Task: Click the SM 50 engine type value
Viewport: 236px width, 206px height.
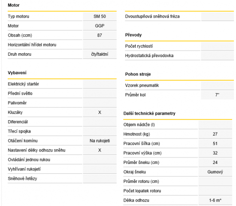Action: [x=100, y=16]
